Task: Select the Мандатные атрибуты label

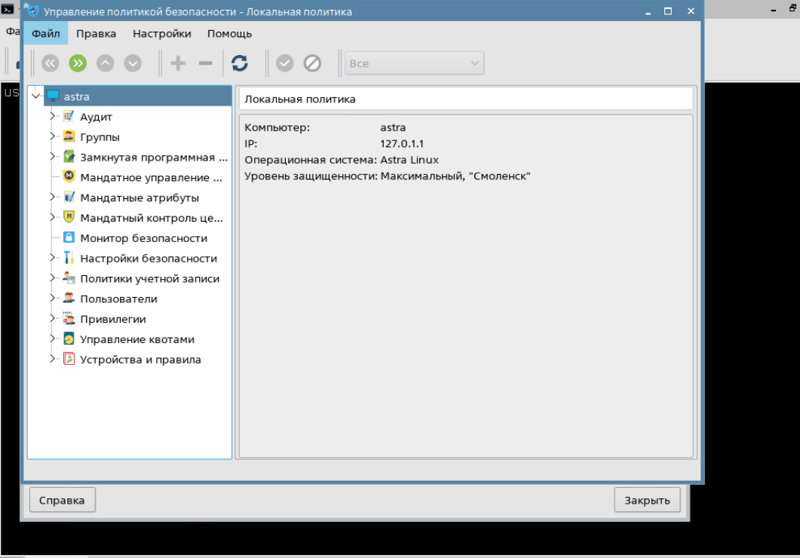Action: (x=139, y=198)
